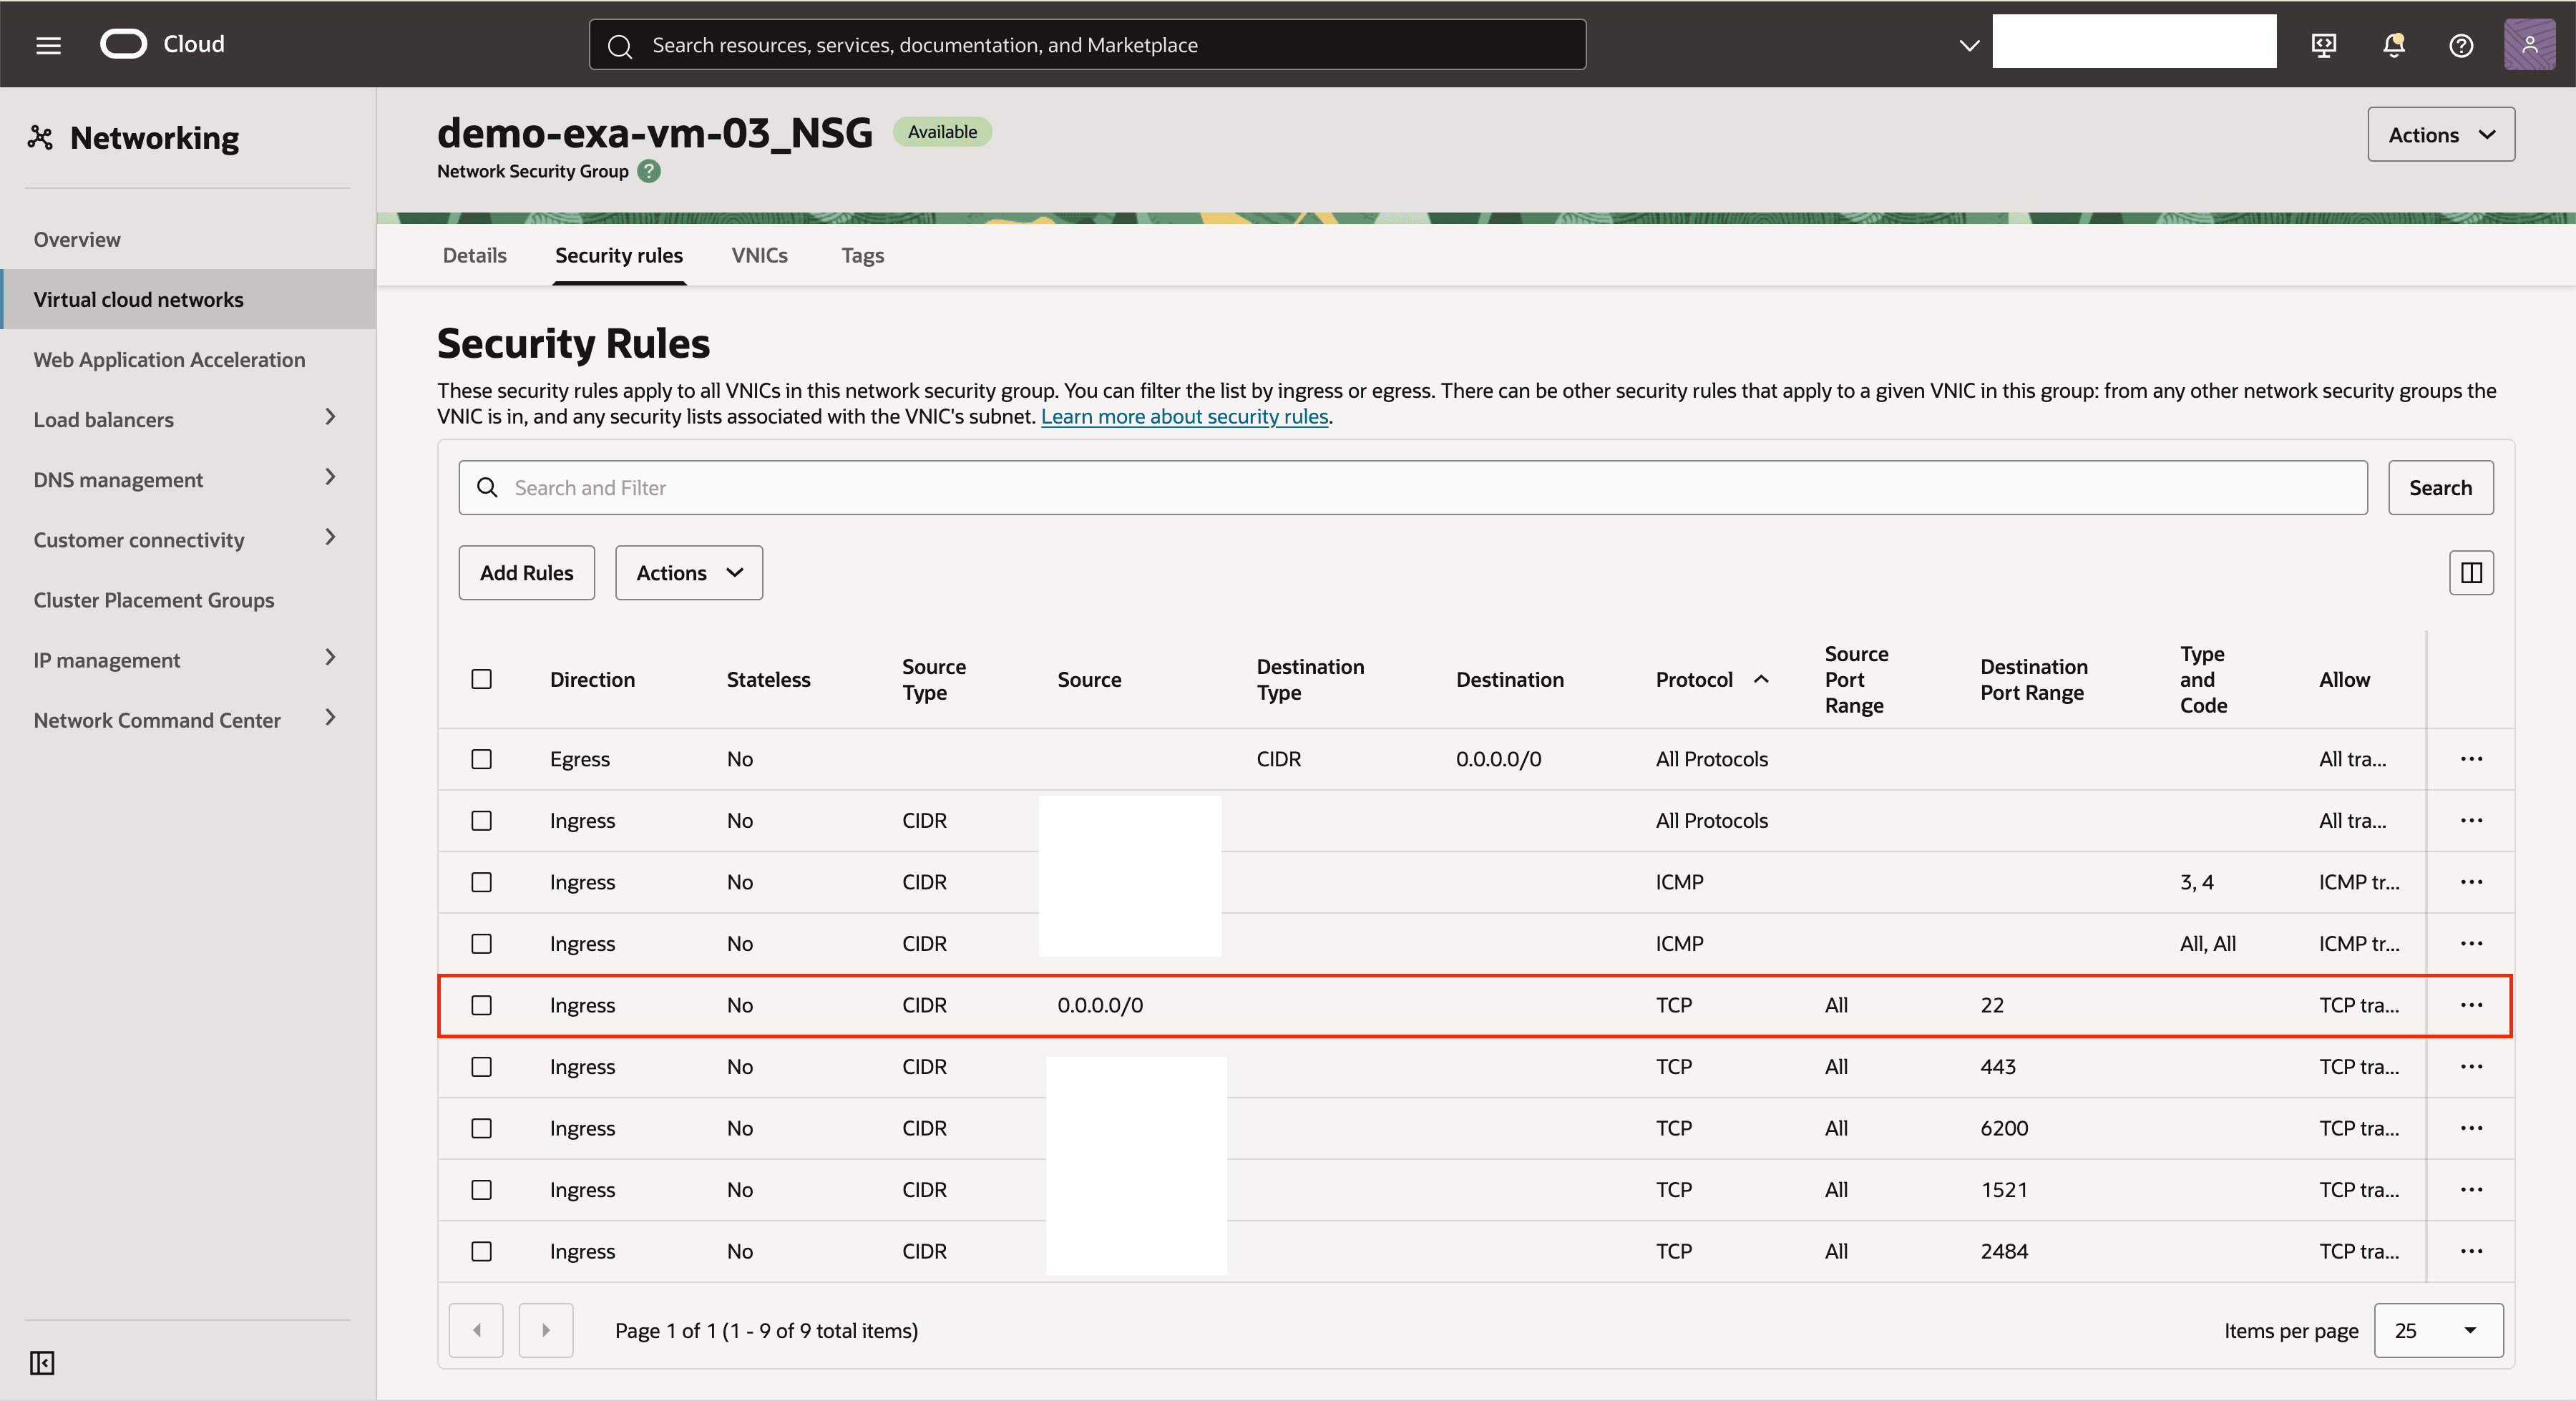Open the Items per page dropdown

pyautogui.click(x=2438, y=1330)
